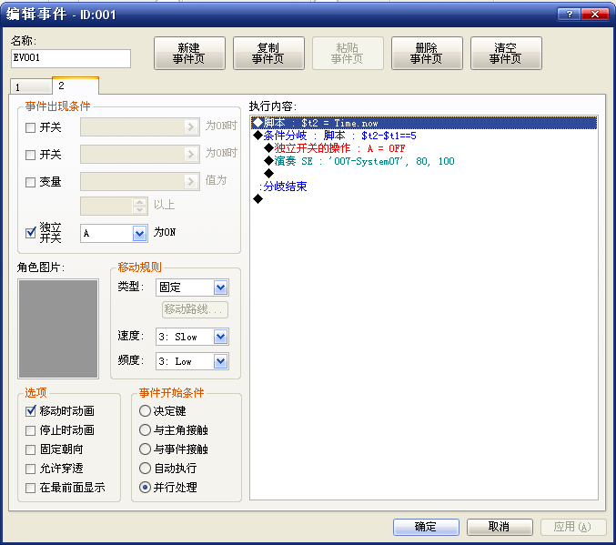The height and width of the screenshot is (545, 616).
Task: Select event page tab 2
Action: point(75,86)
